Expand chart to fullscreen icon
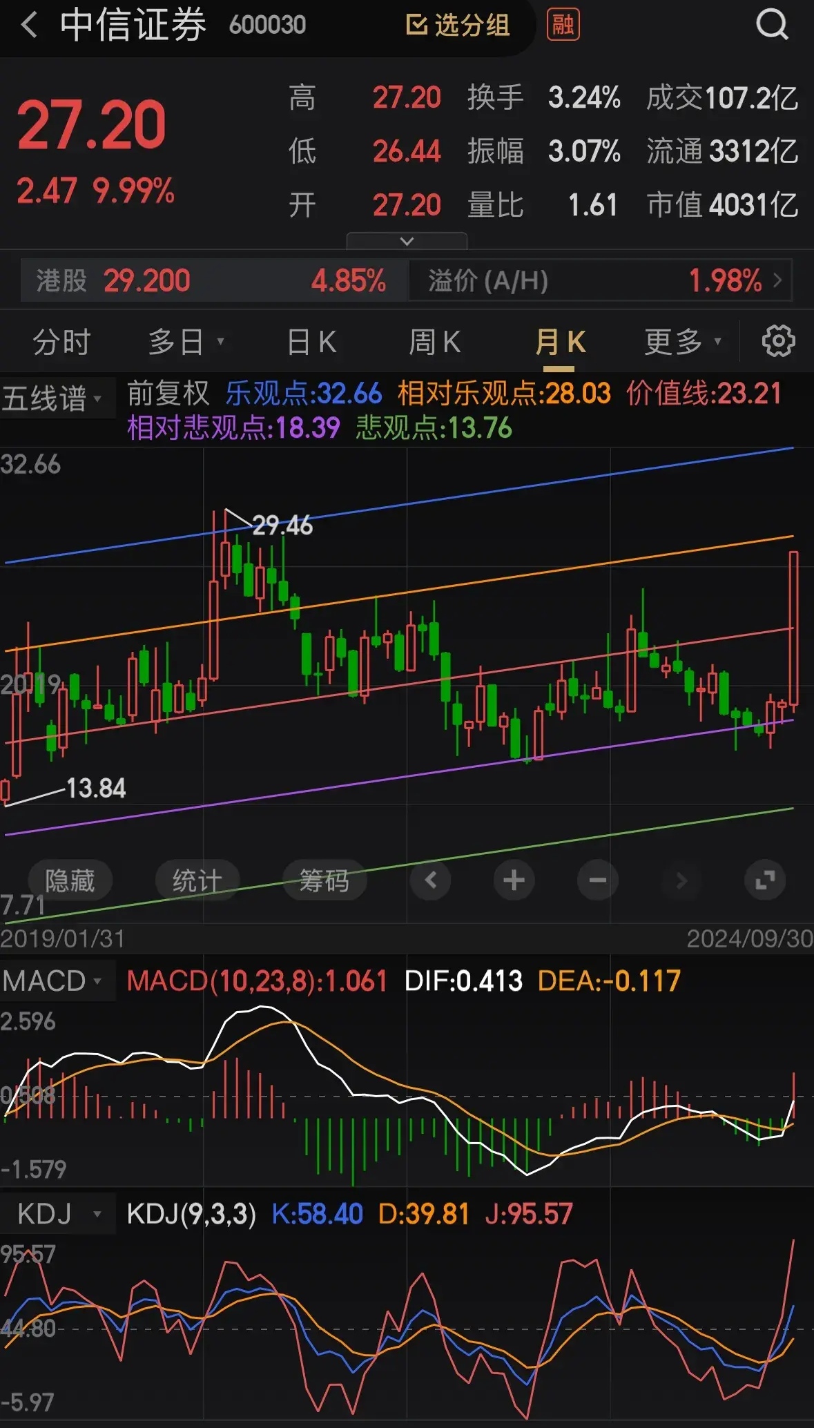 764,880
